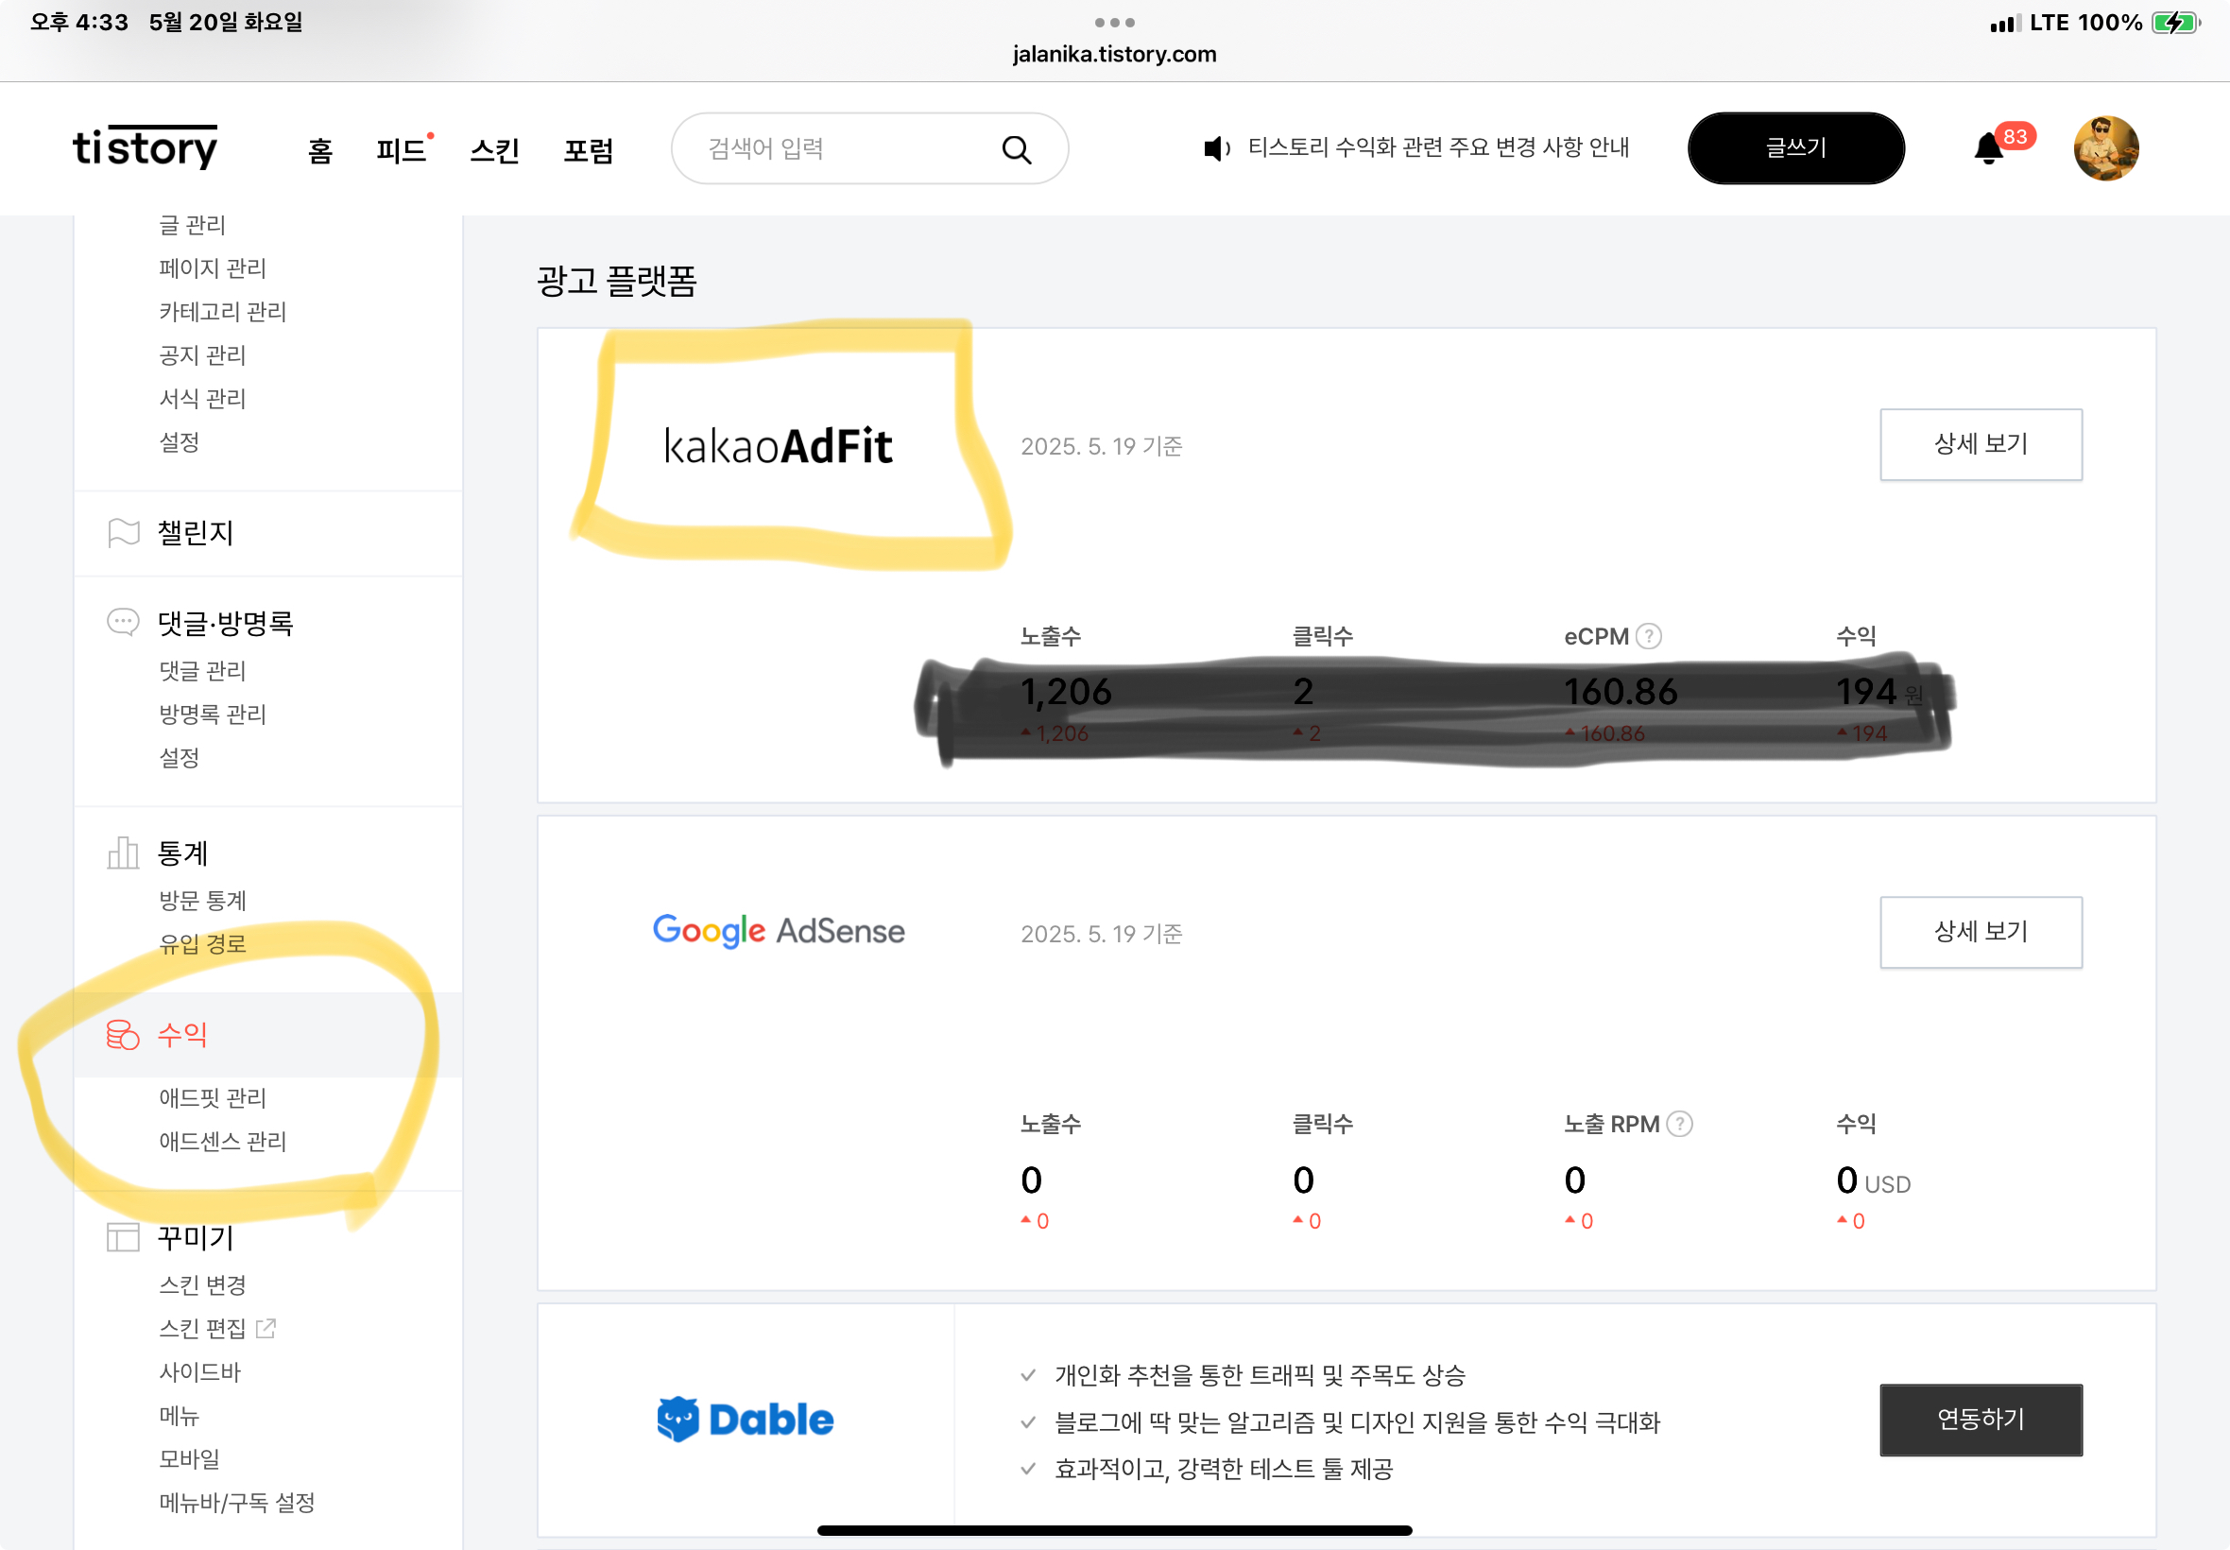2230x1550 pixels.
Task: Open 댓글 관리 in sidebar
Action: pos(202,671)
